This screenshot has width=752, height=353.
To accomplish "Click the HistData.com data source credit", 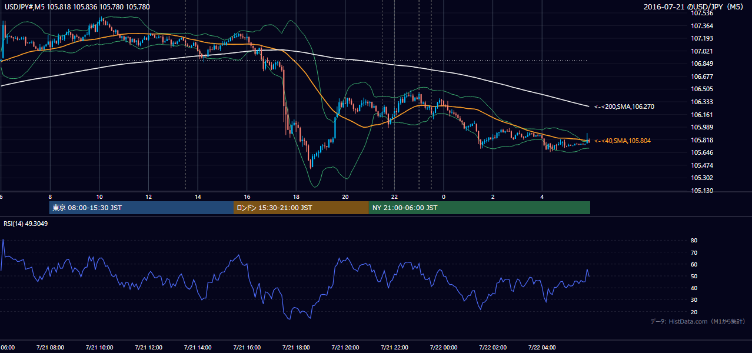I will [698, 321].
